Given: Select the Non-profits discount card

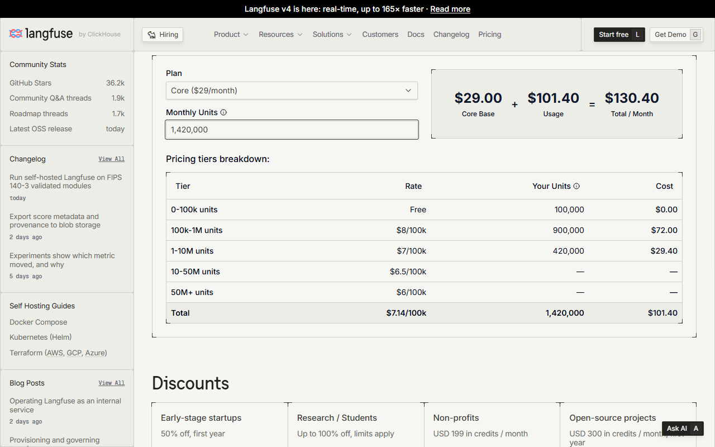Looking at the screenshot, I should click(x=492, y=425).
